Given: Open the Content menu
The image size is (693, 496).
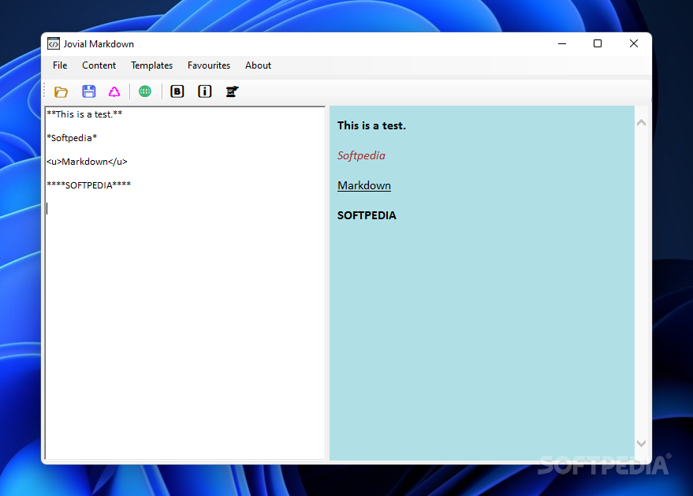Looking at the screenshot, I should (99, 65).
